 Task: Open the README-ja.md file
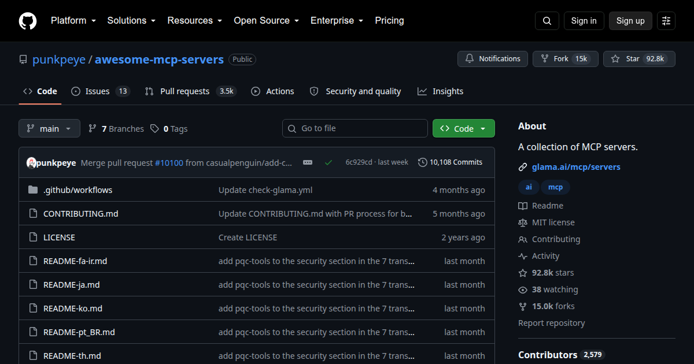pyautogui.click(x=72, y=285)
